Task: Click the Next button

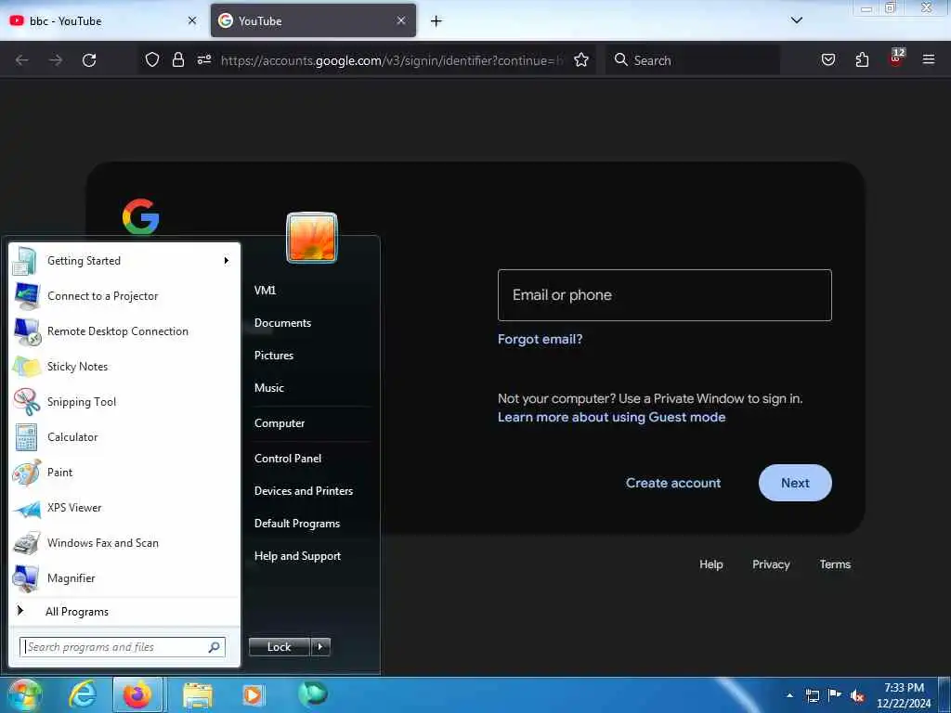Action: 795,483
